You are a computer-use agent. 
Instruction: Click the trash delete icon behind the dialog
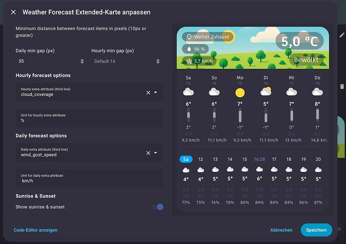point(342,86)
